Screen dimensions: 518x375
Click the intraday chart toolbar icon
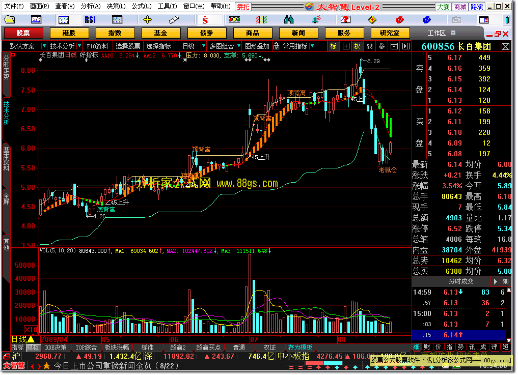36,20
